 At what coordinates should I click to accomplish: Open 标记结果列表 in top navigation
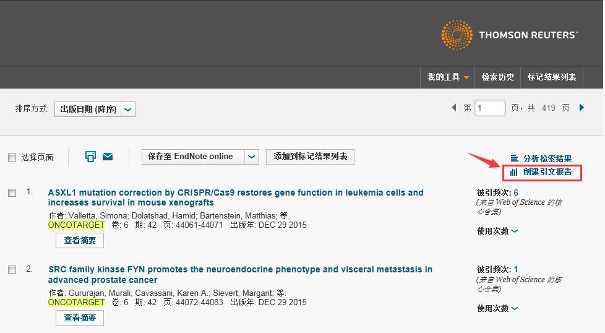pos(552,77)
